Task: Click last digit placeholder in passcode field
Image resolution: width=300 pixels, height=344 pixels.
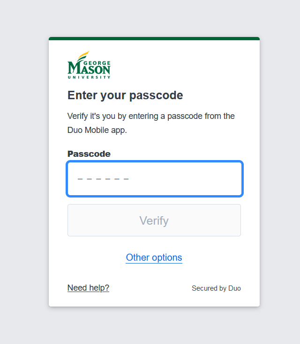Action: 126,179
